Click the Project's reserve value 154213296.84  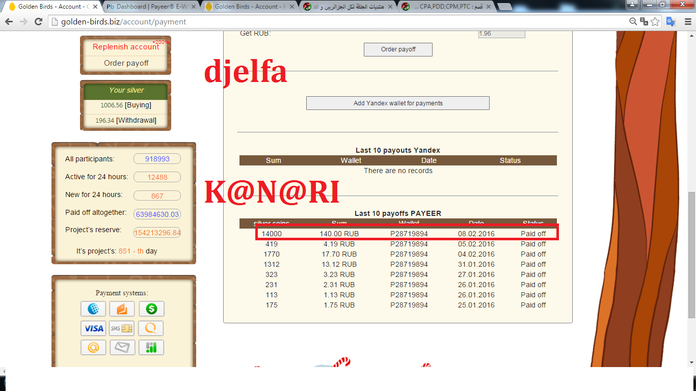pos(157,233)
